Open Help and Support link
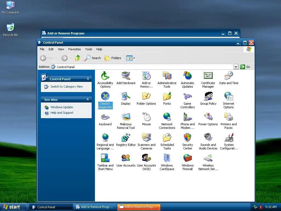Screen dimensions: 281x211 (x=62, y=113)
